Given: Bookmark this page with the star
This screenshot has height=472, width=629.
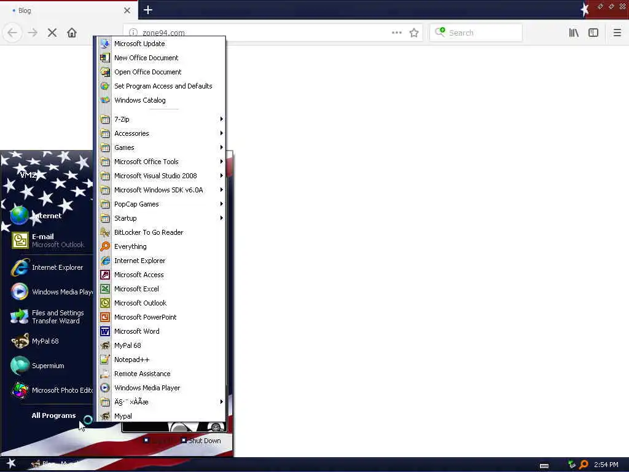Looking at the screenshot, I should [414, 33].
